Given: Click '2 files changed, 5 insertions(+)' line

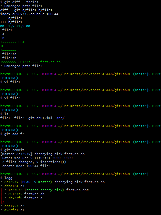Looking at the screenshot, I should [x=34, y=162].
